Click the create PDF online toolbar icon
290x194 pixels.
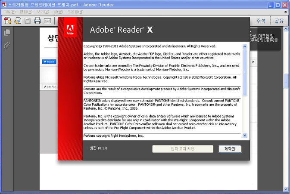[8, 21]
